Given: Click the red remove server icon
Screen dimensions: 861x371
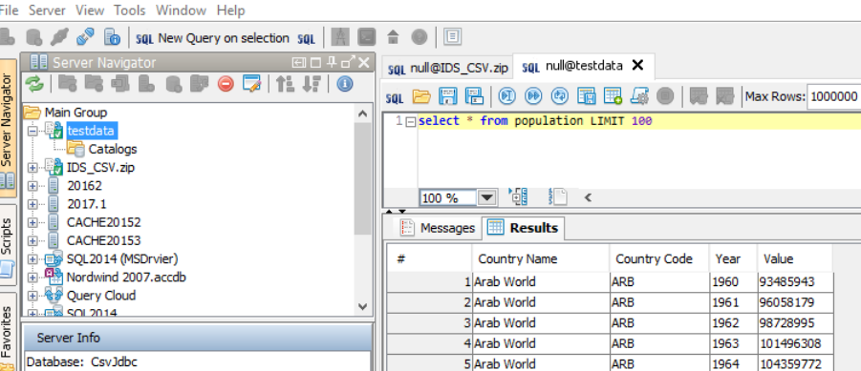Looking at the screenshot, I should [226, 84].
